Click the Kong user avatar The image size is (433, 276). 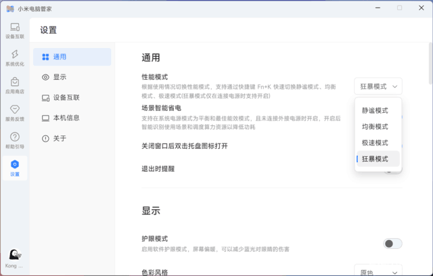point(15,254)
